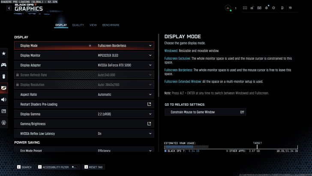Click the message box icon in header
312x176 pixels.
point(259,8)
